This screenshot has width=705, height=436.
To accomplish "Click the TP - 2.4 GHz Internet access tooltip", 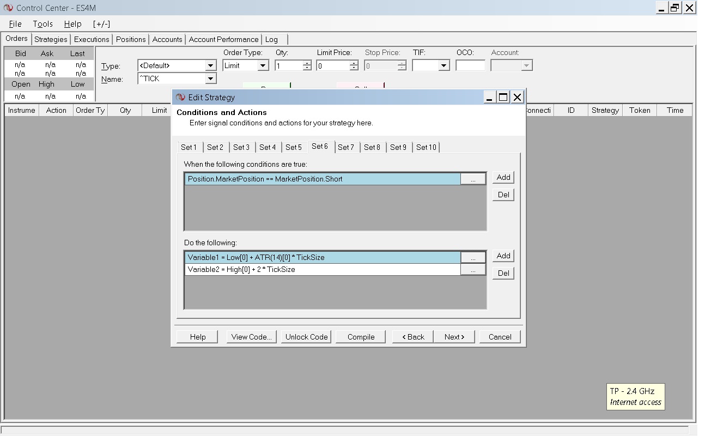I will (635, 397).
